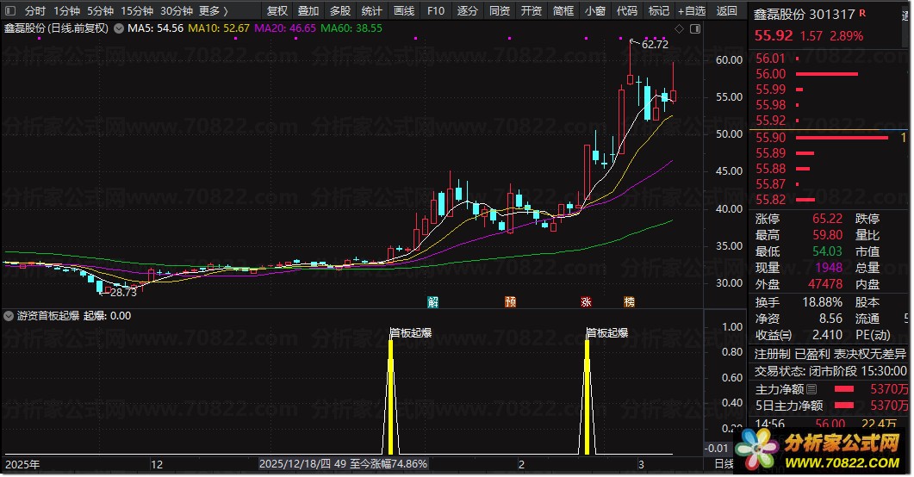914x477 pixels.
Task: Click the 5日主力净额 row
Action: [831, 406]
